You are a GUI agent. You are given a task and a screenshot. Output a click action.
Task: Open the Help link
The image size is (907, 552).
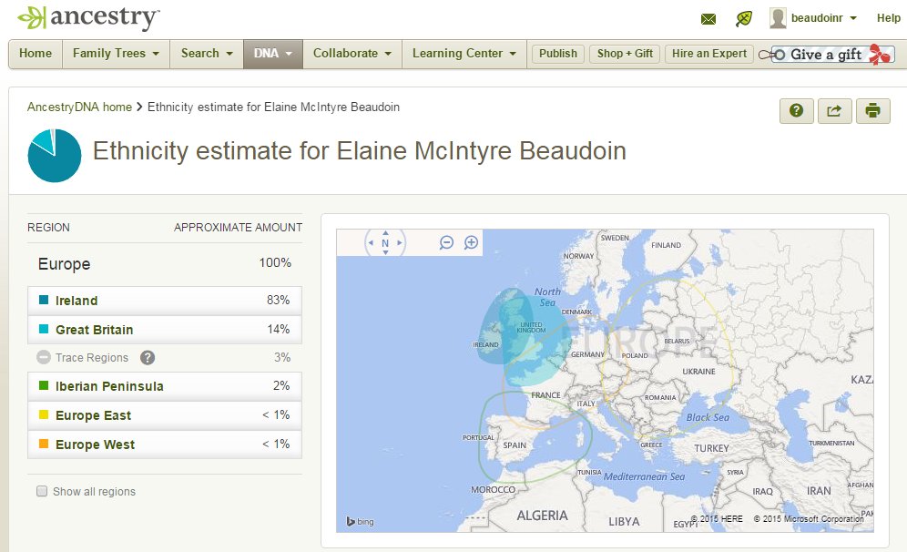889,18
